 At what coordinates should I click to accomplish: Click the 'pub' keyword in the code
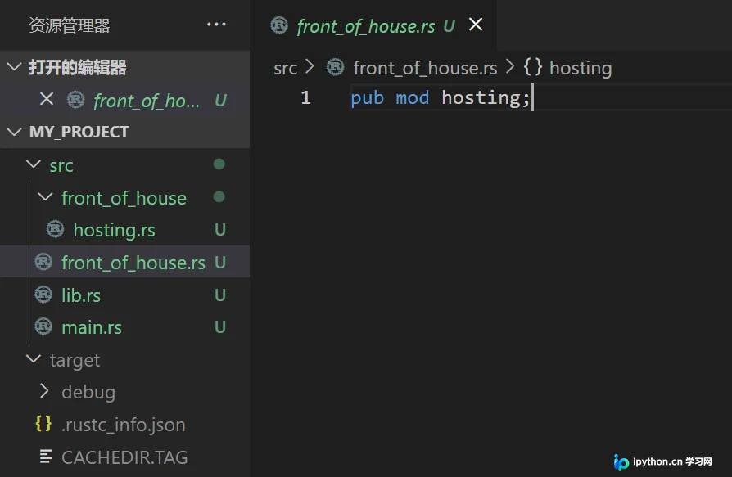tap(368, 98)
